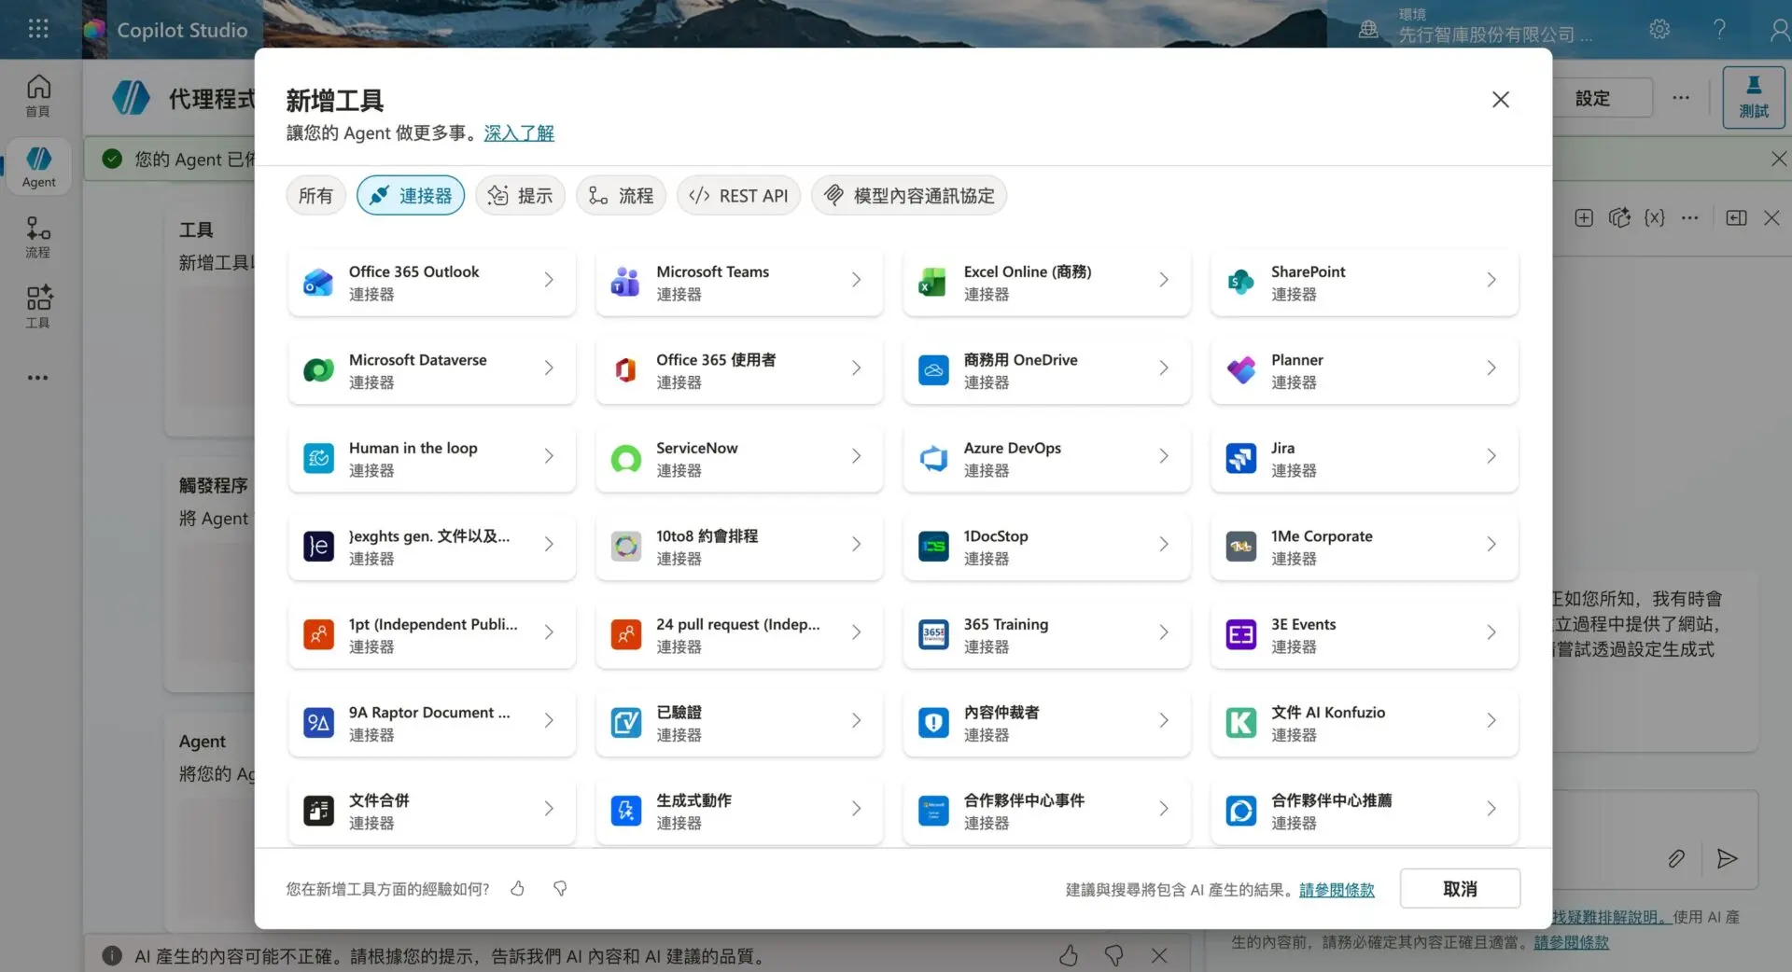The height and width of the screenshot is (972, 1792).
Task: Click the 內容仲裁者 shield icon
Action: (933, 722)
